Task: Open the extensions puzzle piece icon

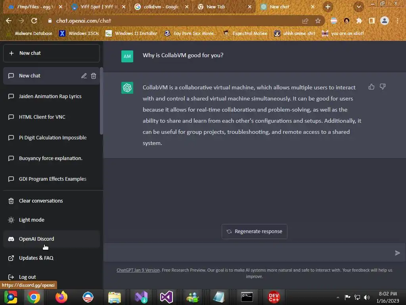Action: point(359,21)
